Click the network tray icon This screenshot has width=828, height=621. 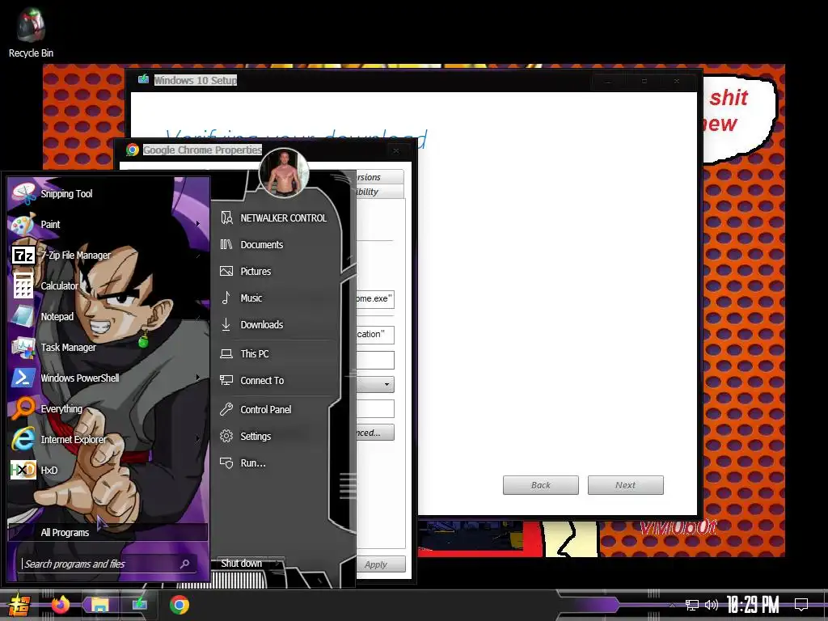692,605
